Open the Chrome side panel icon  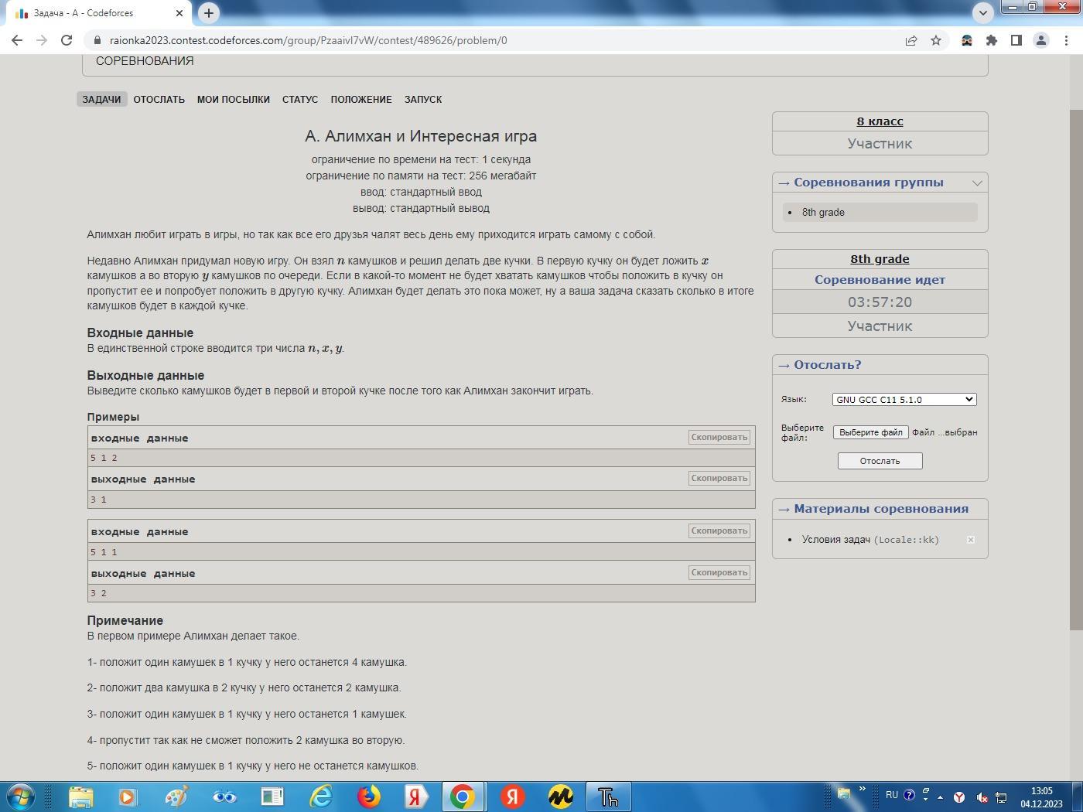[x=1016, y=40]
